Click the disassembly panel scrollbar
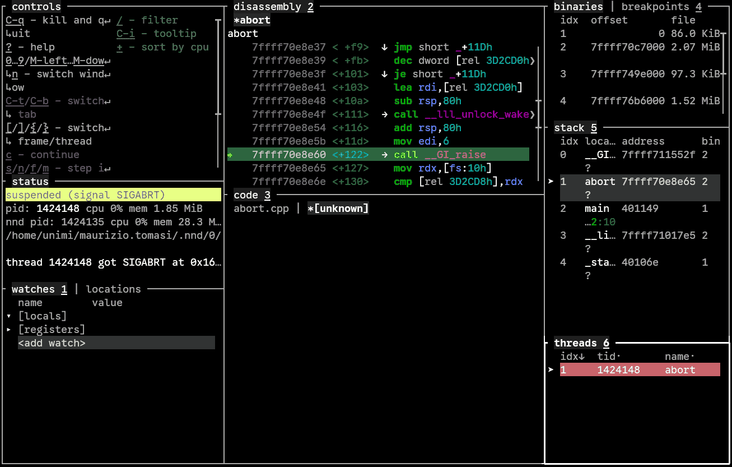The image size is (732, 467). (x=538, y=101)
